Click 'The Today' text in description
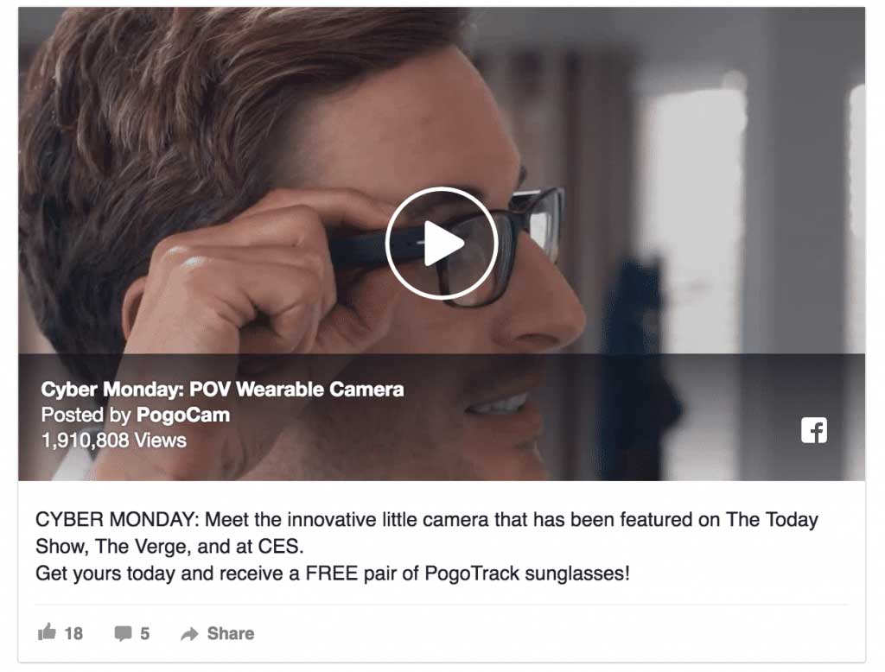Image resolution: width=885 pixels, height=672 pixels. tap(772, 519)
